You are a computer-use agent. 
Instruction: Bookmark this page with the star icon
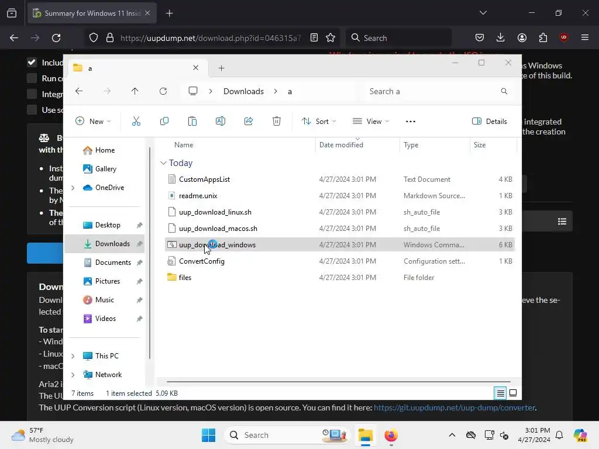pos(331,38)
